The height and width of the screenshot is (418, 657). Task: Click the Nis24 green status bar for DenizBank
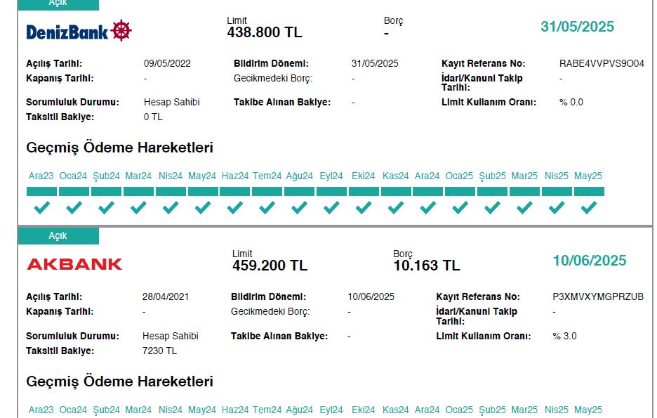[x=171, y=192]
